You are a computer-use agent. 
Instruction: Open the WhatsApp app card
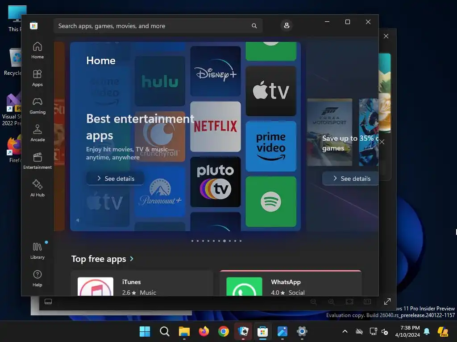click(x=291, y=283)
